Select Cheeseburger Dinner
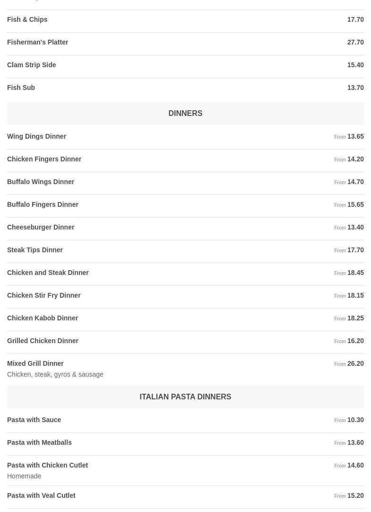The height and width of the screenshot is (512, 371). 41,228
